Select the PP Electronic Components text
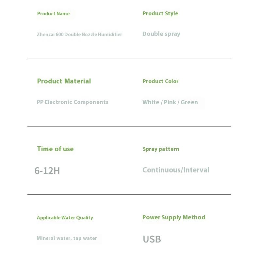This screenshot has height=279, width=258. tap(73, 102)
